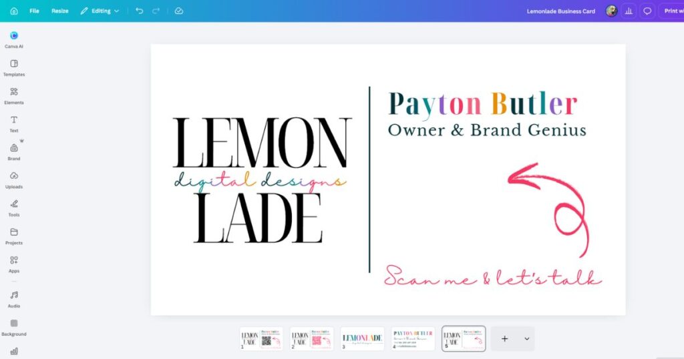
Task: Select page 2 thumbnail
Action: click(311, 338)
